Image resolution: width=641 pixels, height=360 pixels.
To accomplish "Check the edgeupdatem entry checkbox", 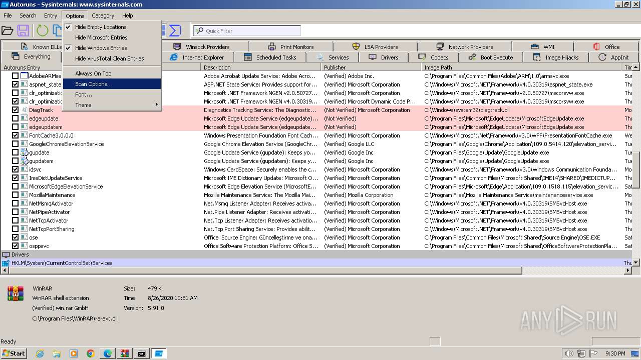I will click(15, 127).
